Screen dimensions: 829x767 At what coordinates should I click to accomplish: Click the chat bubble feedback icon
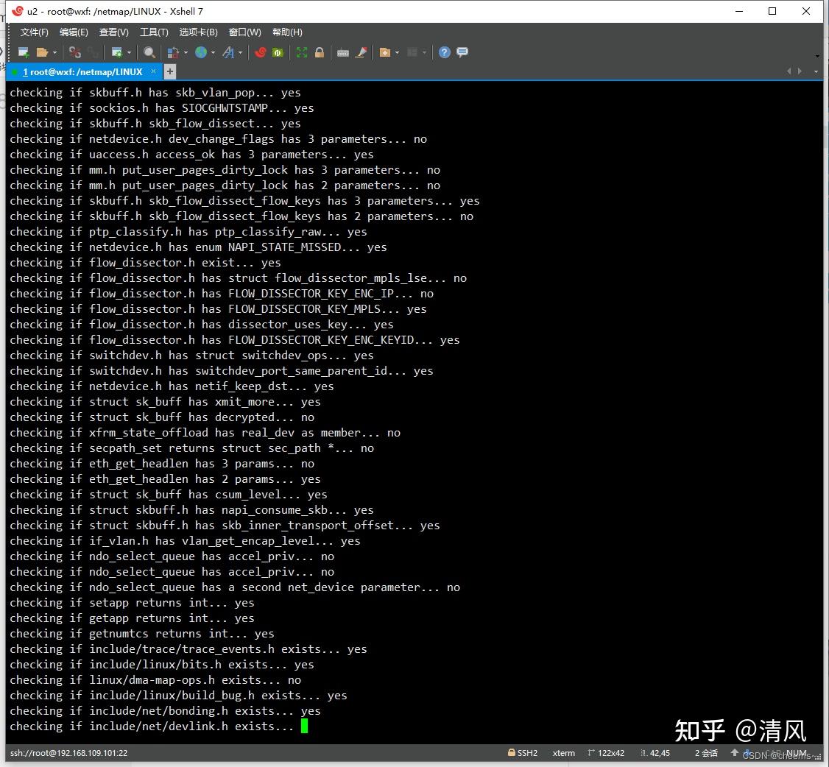coord(462,52)
